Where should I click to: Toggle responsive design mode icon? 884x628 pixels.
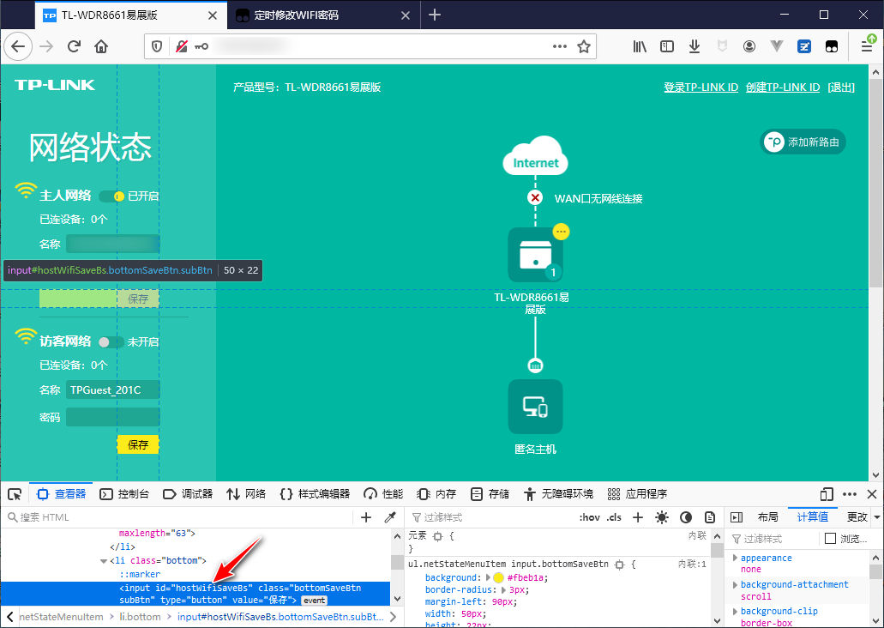tap(827, 494)
